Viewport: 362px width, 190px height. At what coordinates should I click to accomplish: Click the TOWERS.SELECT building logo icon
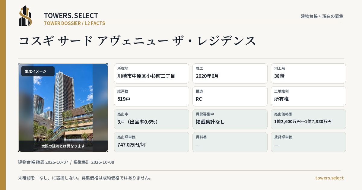click(26, 16)
